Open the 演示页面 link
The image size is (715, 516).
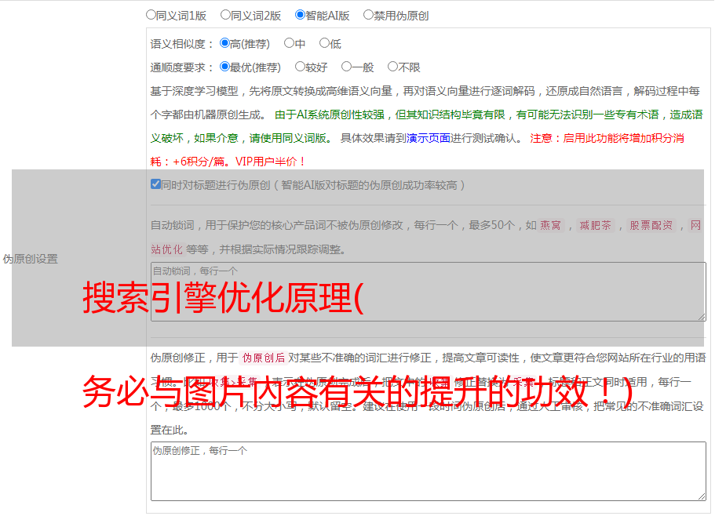(428, 138)
